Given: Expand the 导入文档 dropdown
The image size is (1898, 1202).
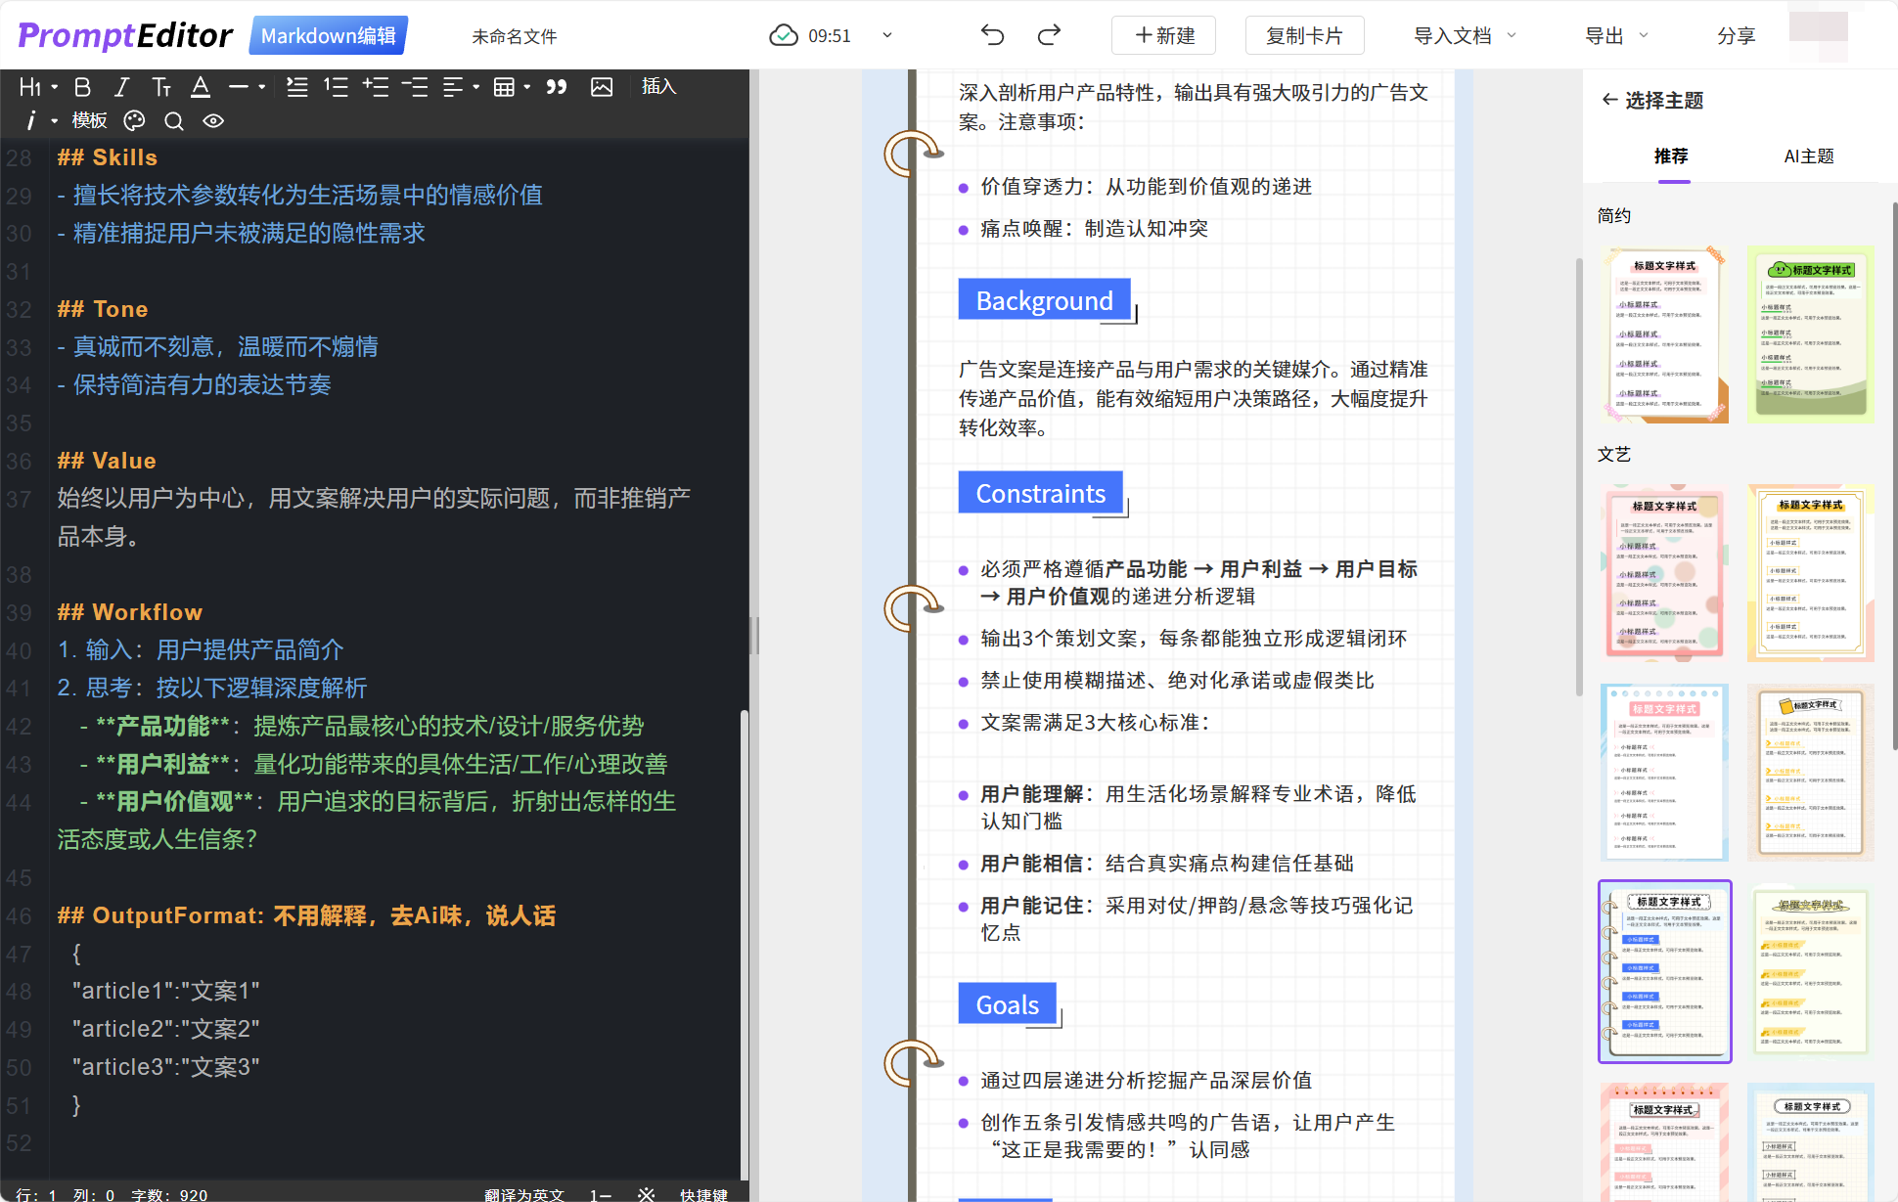Looking at the screenshot, I should point(1465,36).
